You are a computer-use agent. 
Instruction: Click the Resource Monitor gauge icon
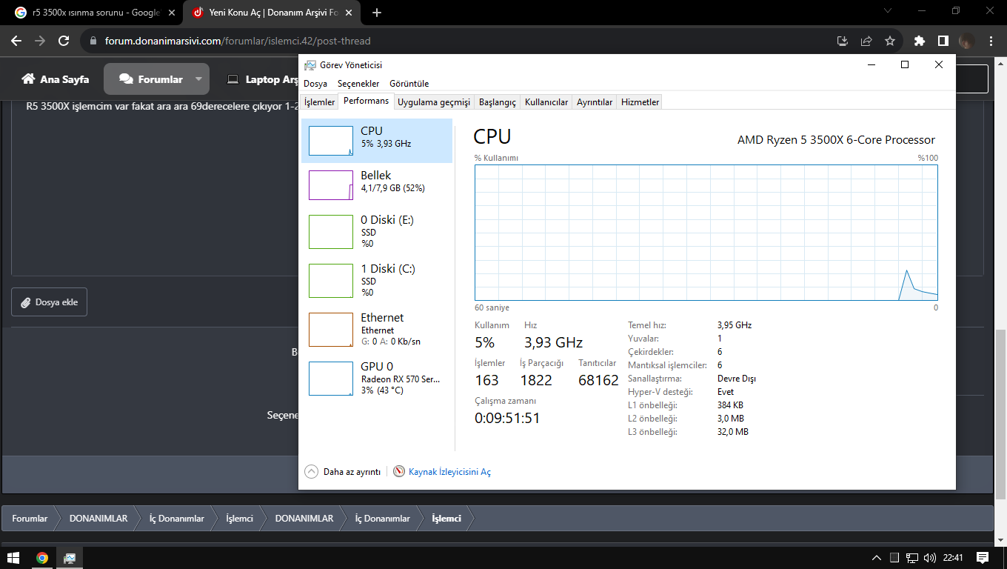(x=399, y=471)
